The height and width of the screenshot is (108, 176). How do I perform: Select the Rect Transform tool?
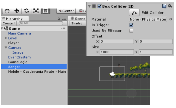click(x=45, y=11)
